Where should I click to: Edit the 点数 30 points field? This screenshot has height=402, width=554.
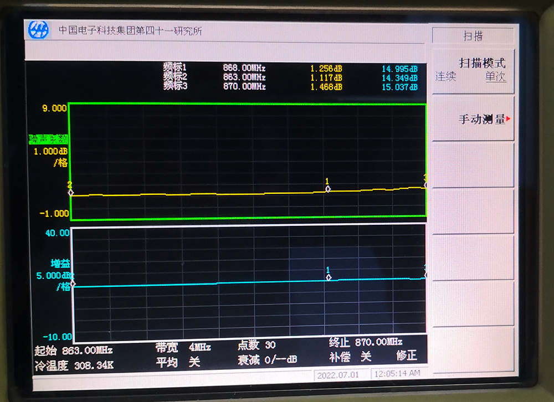[257, 345]
